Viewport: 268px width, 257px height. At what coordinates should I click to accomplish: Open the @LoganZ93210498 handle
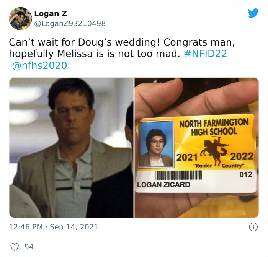pos(70,23)
